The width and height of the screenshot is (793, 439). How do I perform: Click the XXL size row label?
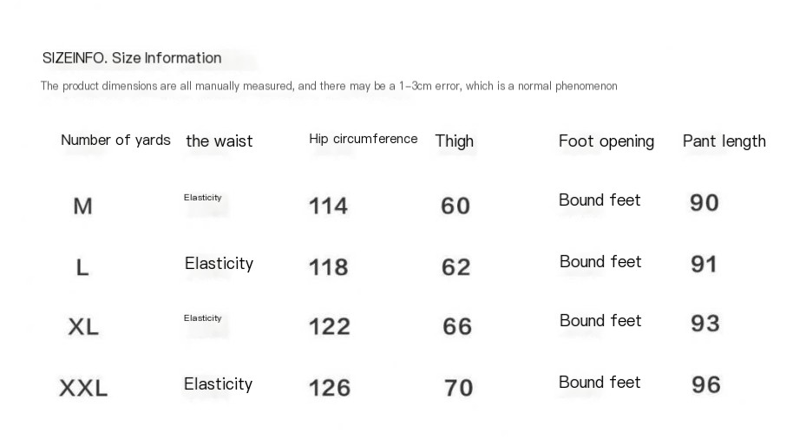(83, 389)
